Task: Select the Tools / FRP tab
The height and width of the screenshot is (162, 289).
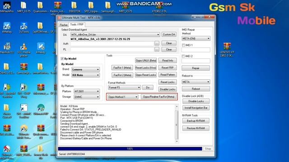Action: pyautogui.click(x=77, y=24)
